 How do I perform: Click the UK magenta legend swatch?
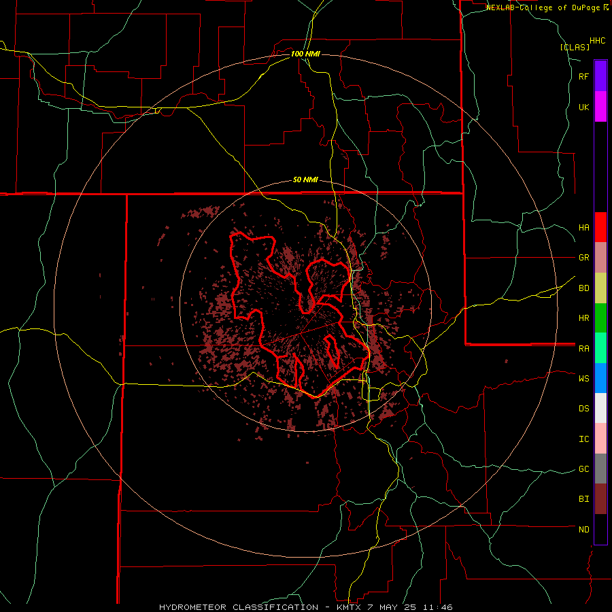point(600,107)
